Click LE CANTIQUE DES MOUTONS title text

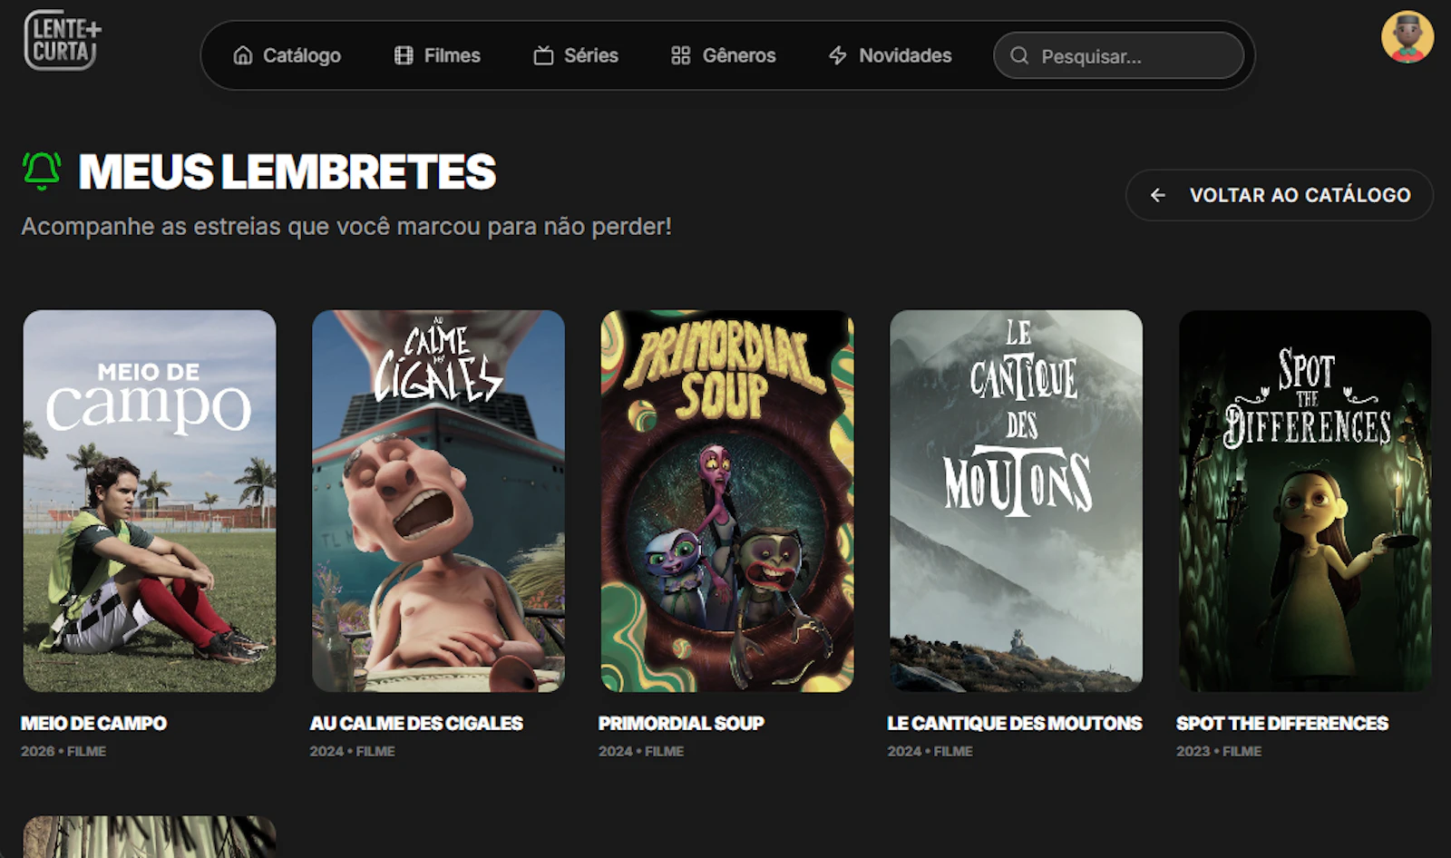click(1015, 723)
